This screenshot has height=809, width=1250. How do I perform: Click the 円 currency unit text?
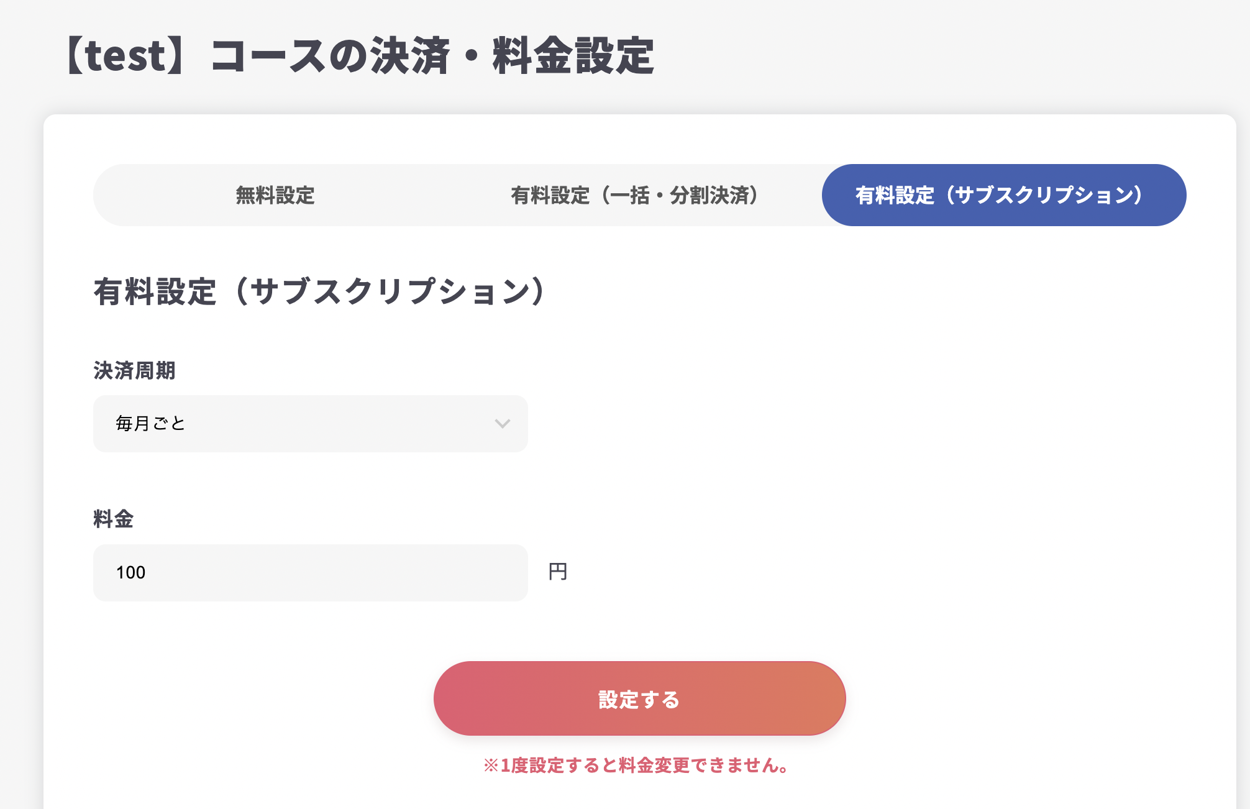[557, 572]
